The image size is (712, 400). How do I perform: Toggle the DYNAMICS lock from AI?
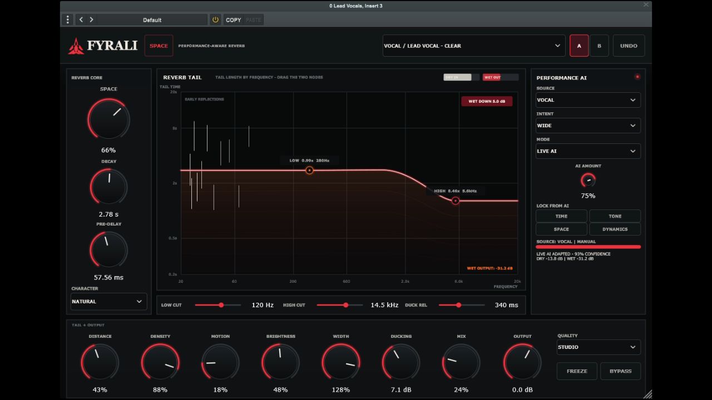615,229
